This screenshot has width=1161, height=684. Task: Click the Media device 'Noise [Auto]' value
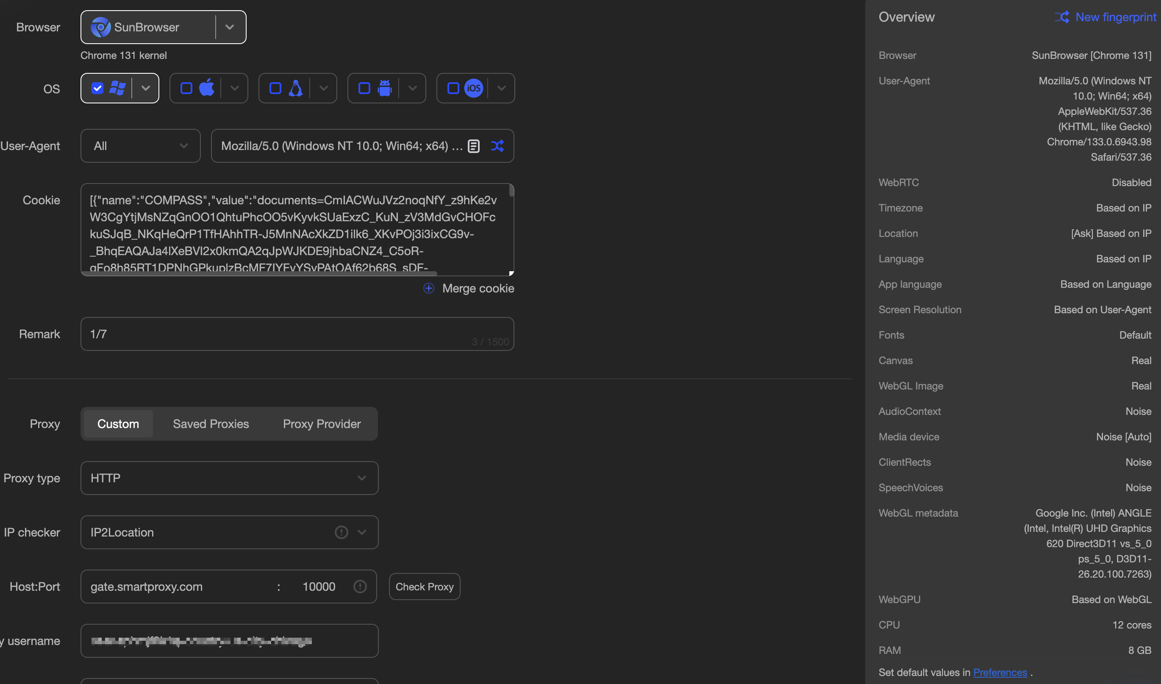pyautogui.click(x=1124, y=437)
